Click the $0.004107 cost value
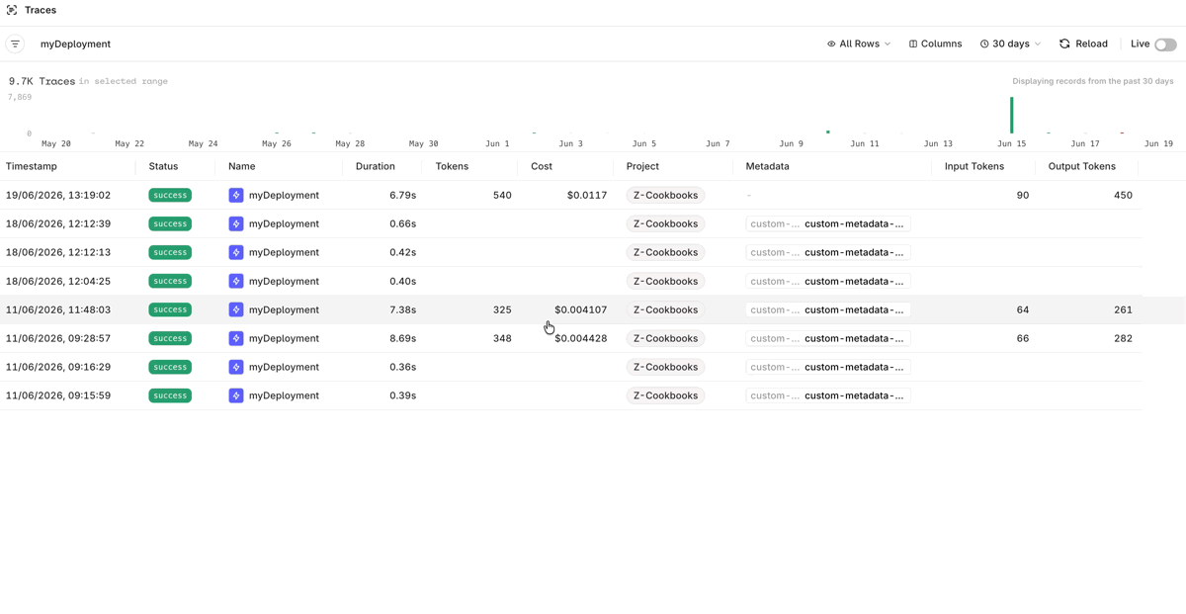The image size is (1186, 614). click(x=581, y=310)
